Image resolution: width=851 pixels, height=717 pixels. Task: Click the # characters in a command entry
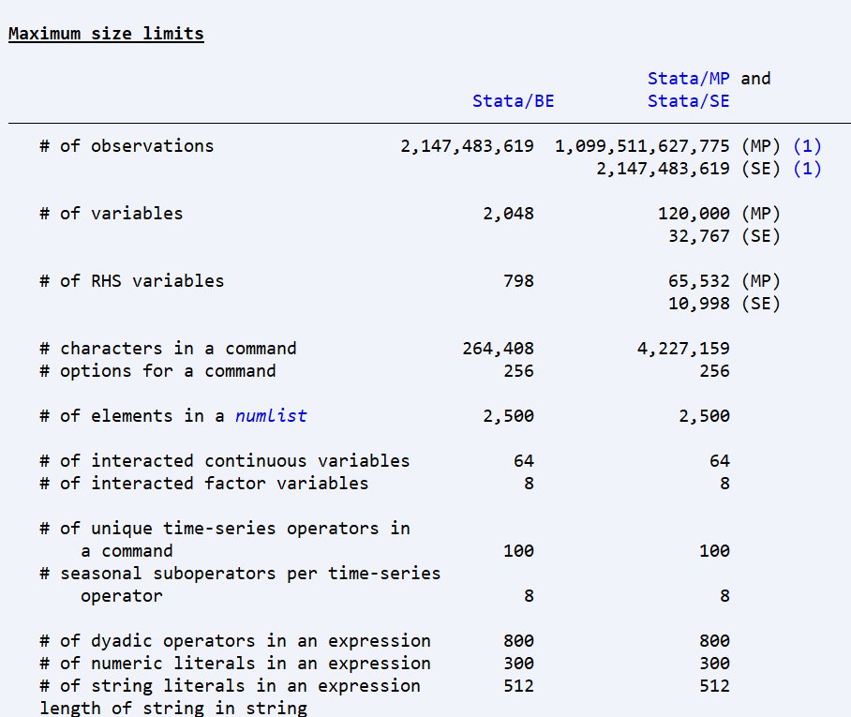[169, 348]
